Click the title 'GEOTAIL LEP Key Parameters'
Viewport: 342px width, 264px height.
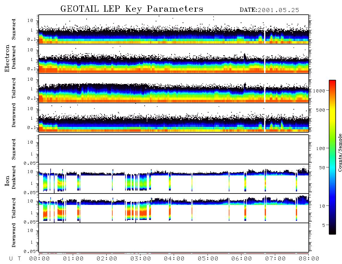(132, 9)
